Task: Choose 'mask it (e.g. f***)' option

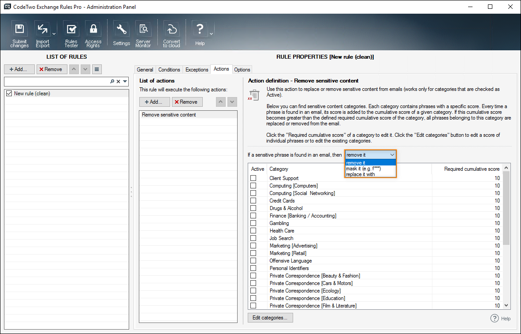Action: point(371,169)
